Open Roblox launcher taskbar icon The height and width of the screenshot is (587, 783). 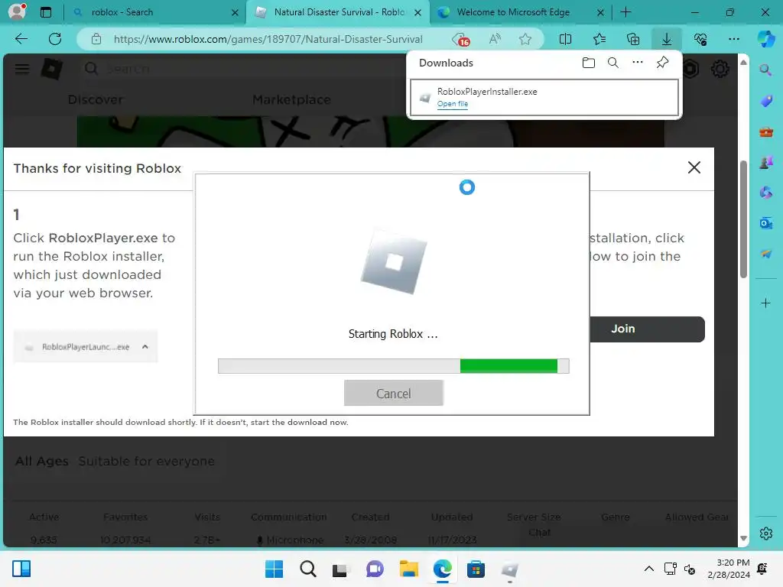pos(509,569)
